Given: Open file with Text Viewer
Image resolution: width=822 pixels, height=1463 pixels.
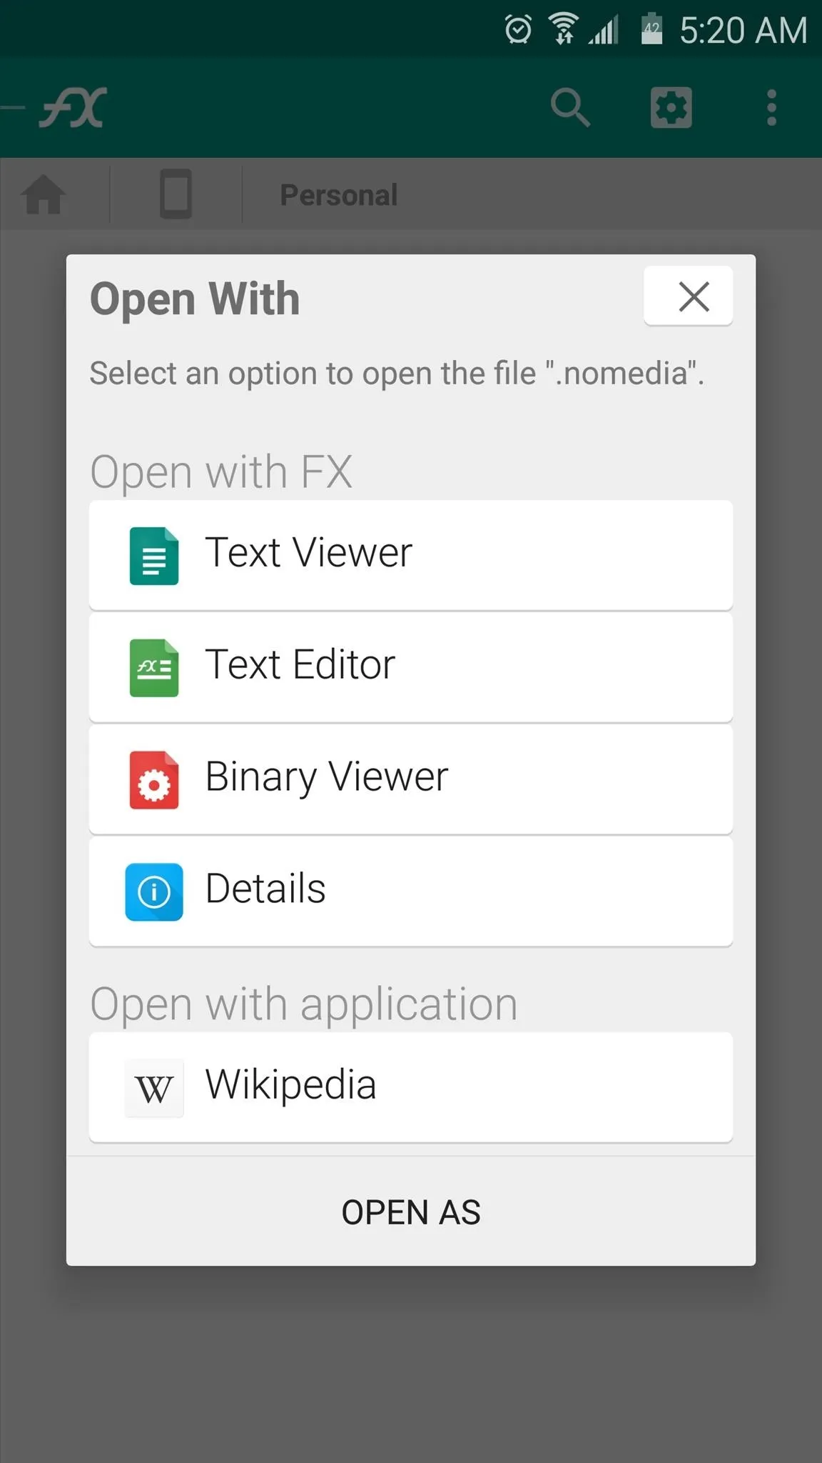Looking at the screenshot, I should [x=410, y=555].
